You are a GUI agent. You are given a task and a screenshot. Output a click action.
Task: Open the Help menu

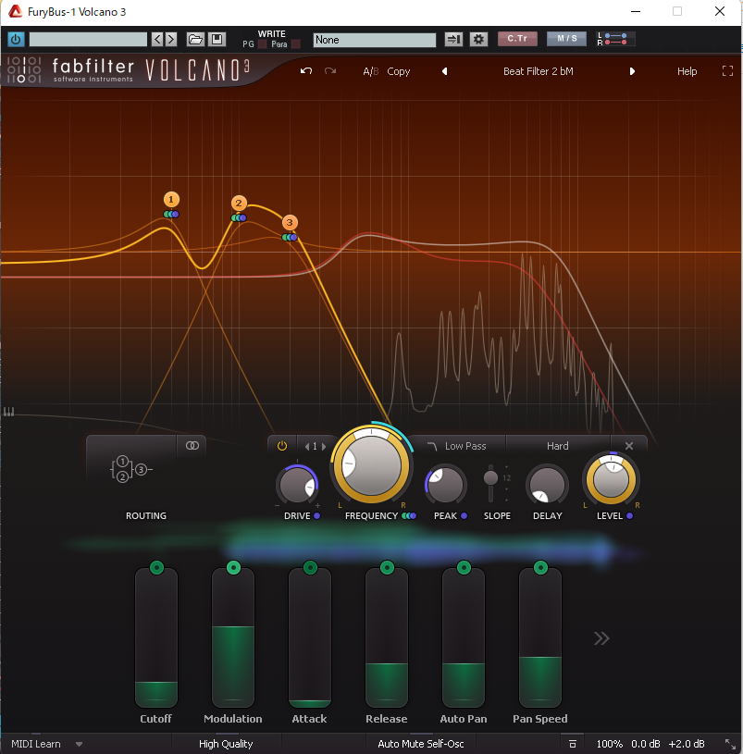click(x=687, y=71)
